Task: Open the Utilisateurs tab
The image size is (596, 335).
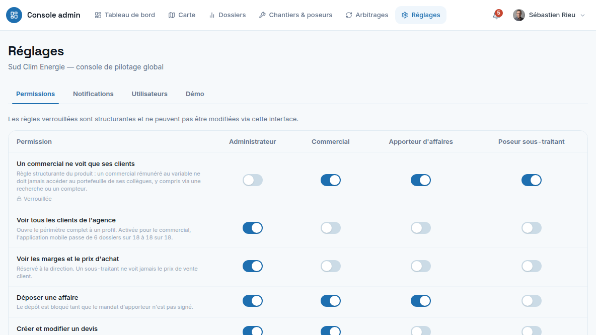Action: 150,94
